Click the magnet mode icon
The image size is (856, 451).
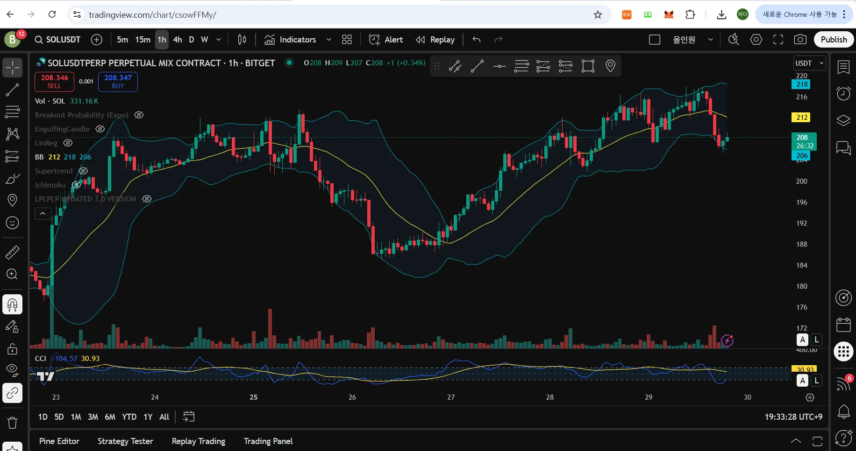pos(13,305)
